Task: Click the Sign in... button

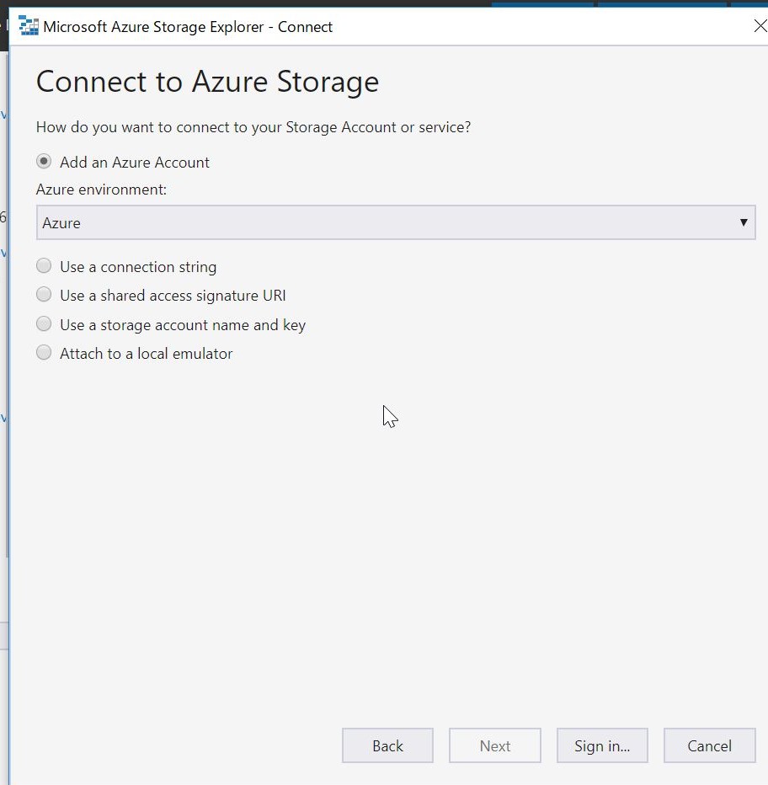Action: [x=602, y=745]
